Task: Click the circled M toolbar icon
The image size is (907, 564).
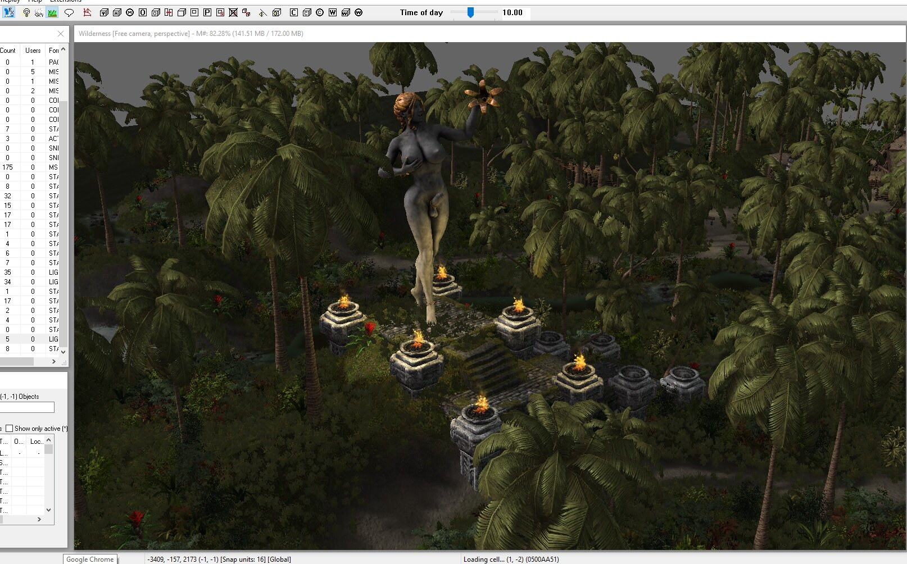Action: [130, 12]
